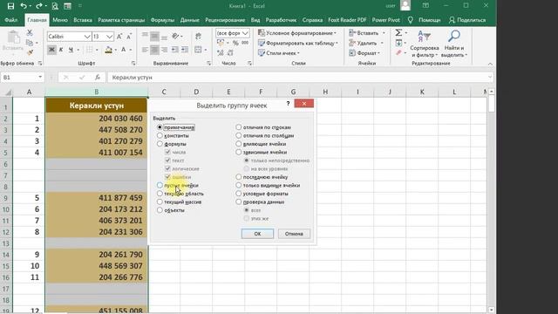Increase font size with the large A icon
The image size is (558, 314).
click(x=119, y=37)
